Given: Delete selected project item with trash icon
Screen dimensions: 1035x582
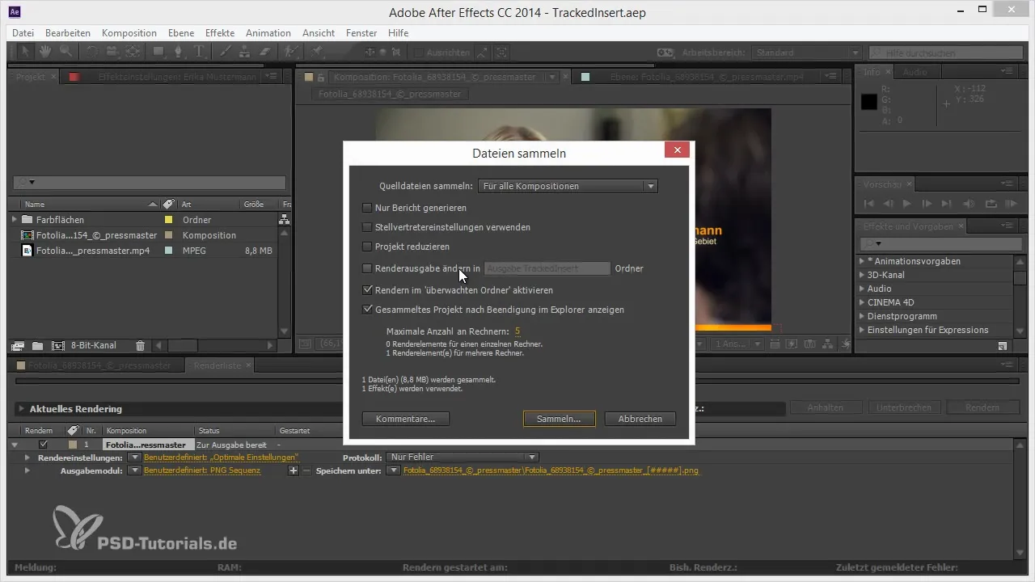Looking at the screenshot, I should [x=141, y=345].
